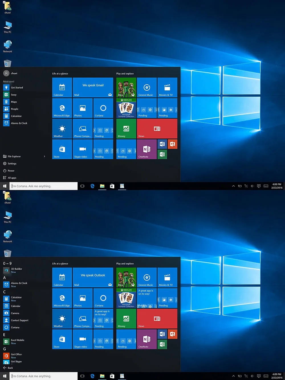This screenshot has width=285, height=380.
Task: Open OneNote tile in upper screenshot
Action: coord(147,149)
